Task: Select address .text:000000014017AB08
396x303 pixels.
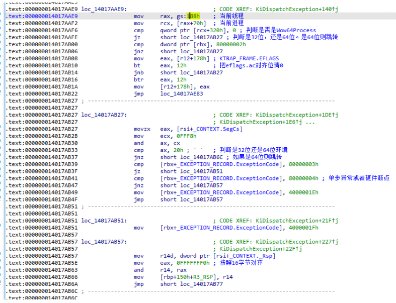Action: pyautogui.click(x=42, y=58)
